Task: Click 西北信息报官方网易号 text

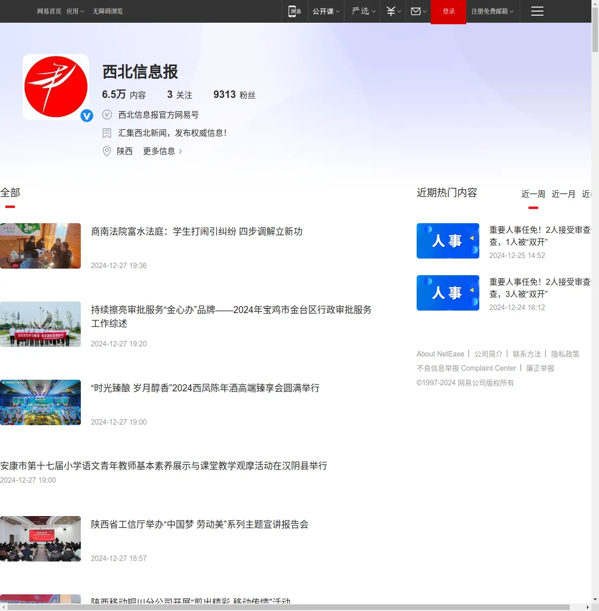Action: tap(159, 115)
